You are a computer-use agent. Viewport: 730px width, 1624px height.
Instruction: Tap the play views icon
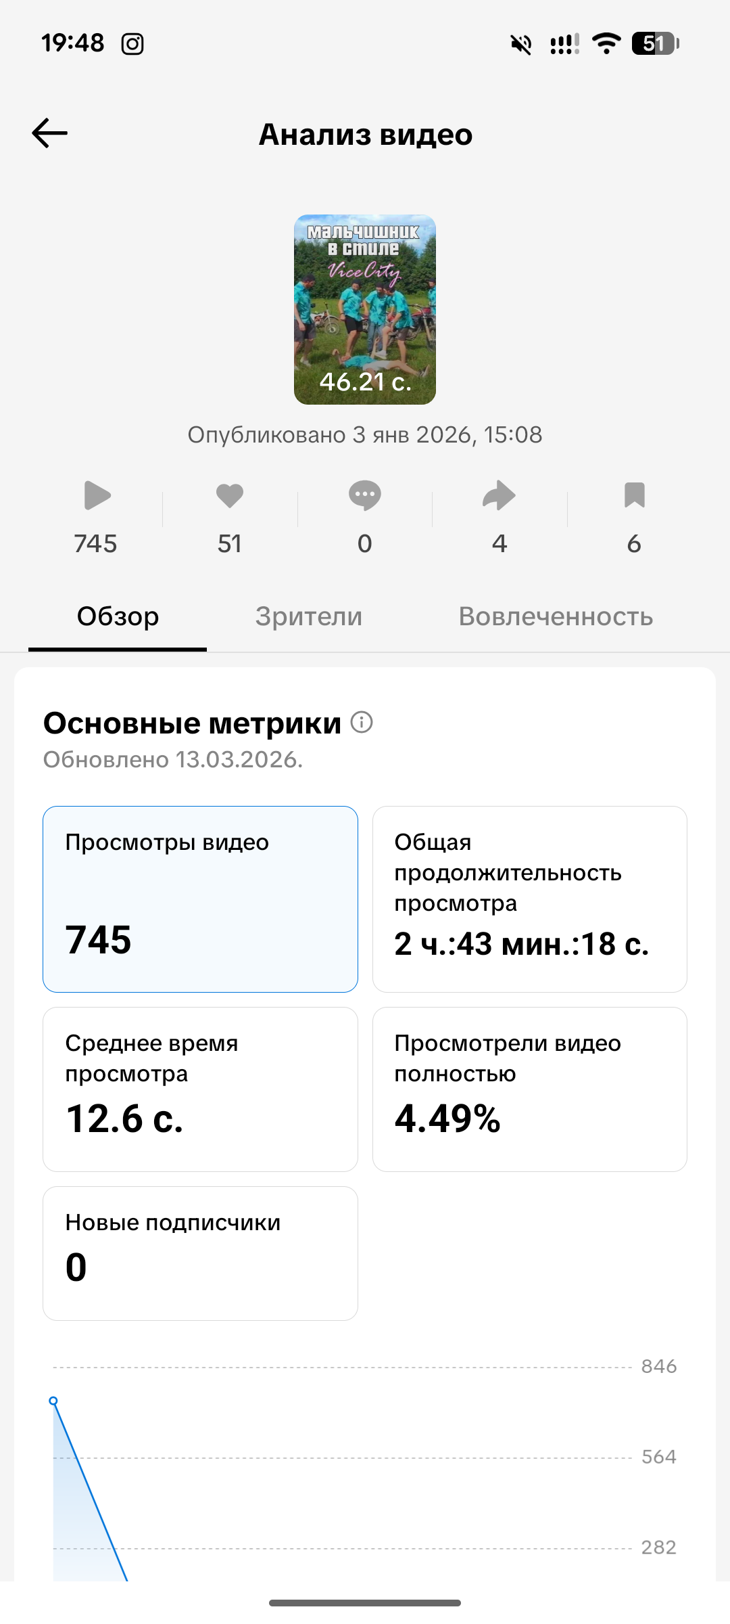(x=97, y=495)
